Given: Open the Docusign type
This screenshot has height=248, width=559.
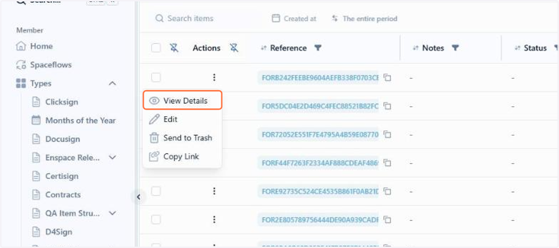Looking at the screenshot, I should [62, 139].
